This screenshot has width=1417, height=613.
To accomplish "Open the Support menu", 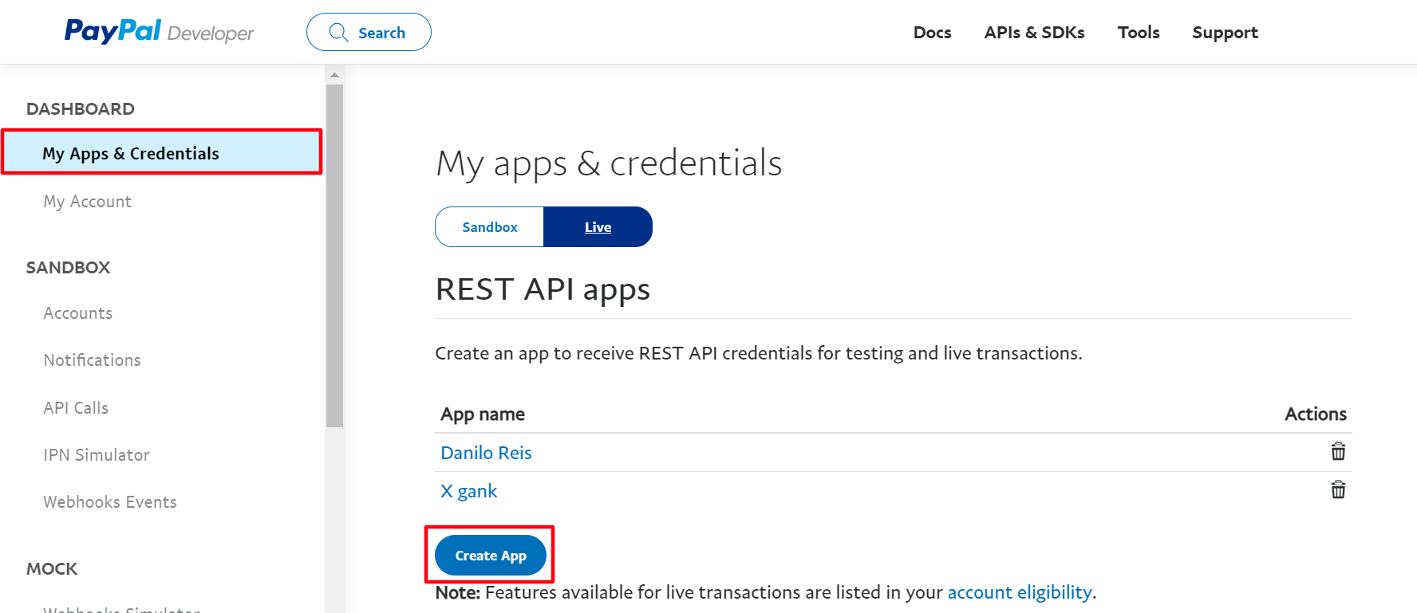I will 1225,33.
